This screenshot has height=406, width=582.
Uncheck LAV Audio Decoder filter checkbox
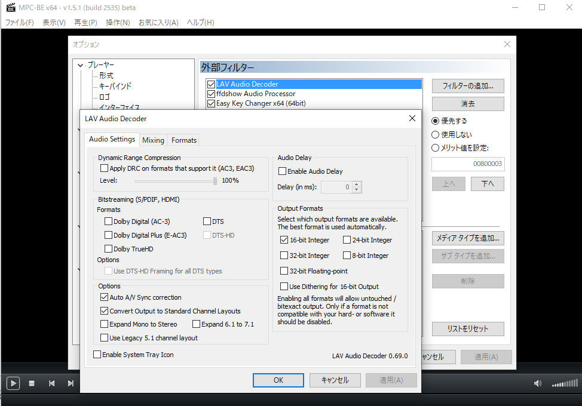pyautogui.click(x=211, y=84)
